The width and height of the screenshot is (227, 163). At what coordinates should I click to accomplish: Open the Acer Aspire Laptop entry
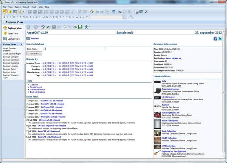(x=170, y=89)
